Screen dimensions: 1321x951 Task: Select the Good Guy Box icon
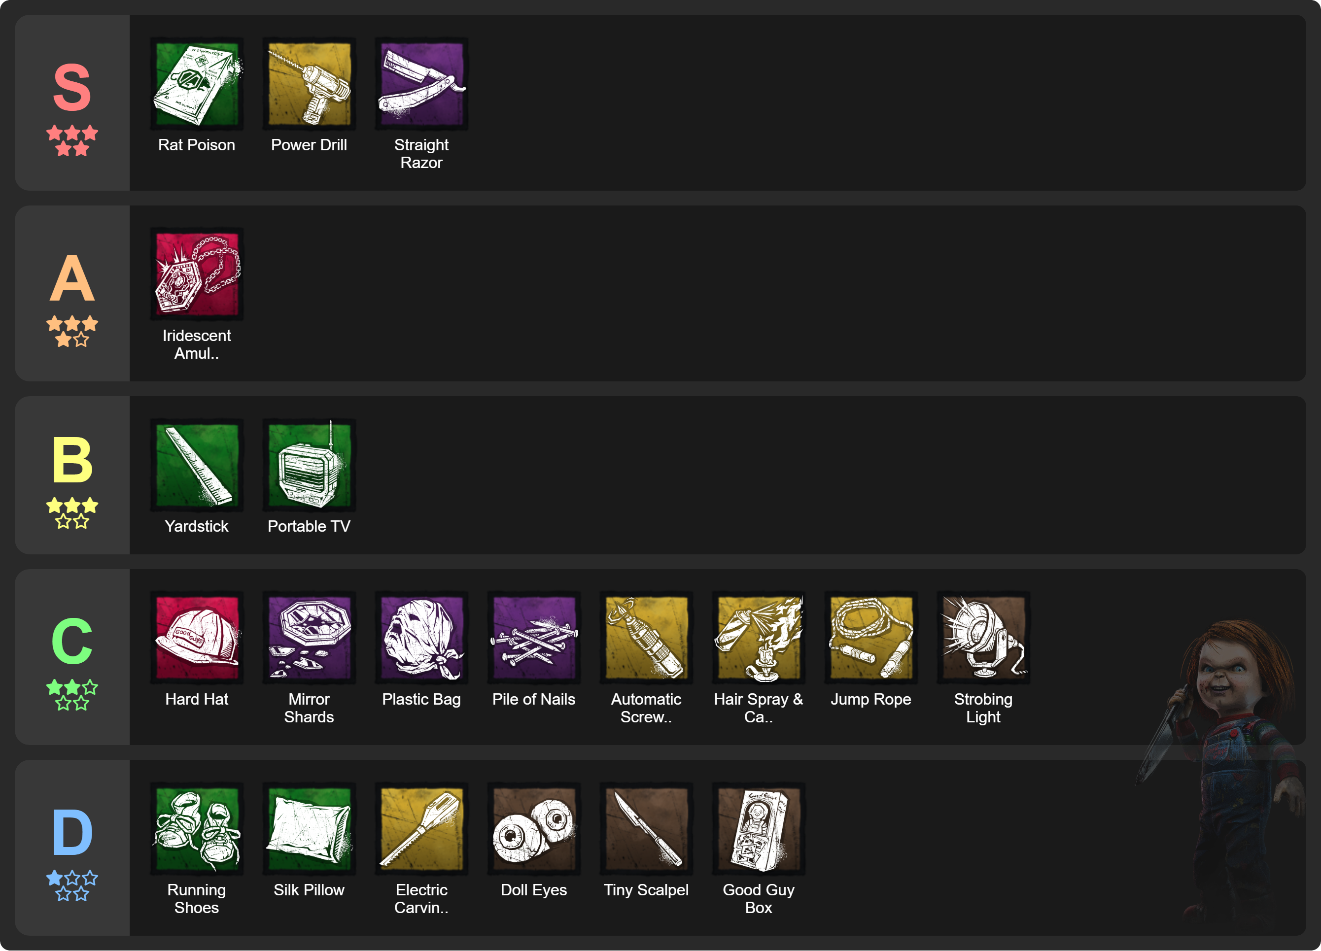pos(759,828)
